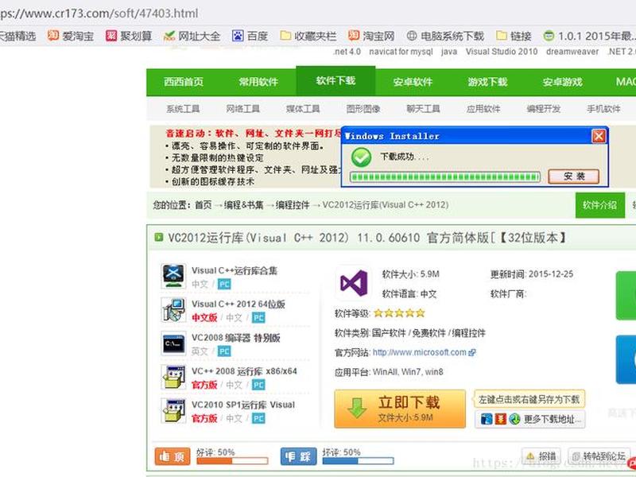Open the 编程开发 subcategory

(543, 109)
